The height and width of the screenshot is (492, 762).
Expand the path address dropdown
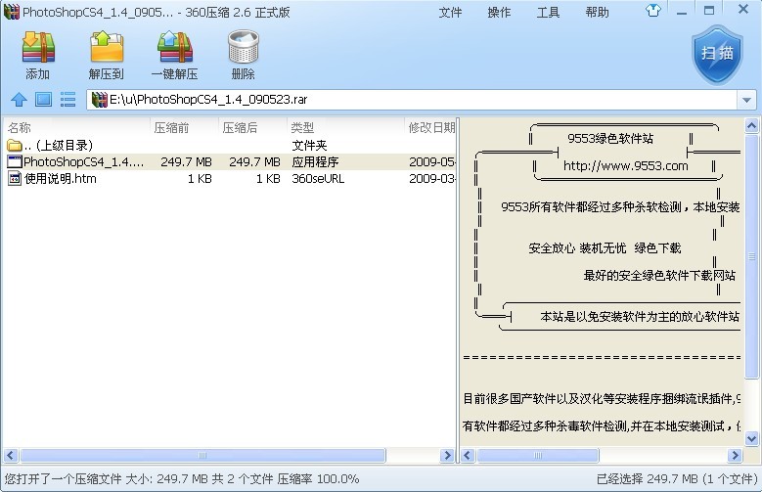[746, 100]
